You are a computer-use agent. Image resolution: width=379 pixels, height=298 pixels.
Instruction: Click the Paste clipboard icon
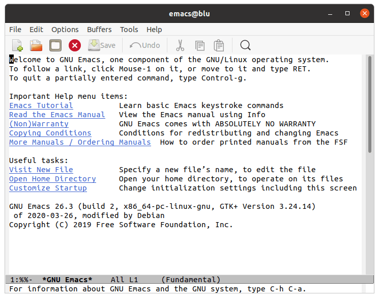click(219, 45)
